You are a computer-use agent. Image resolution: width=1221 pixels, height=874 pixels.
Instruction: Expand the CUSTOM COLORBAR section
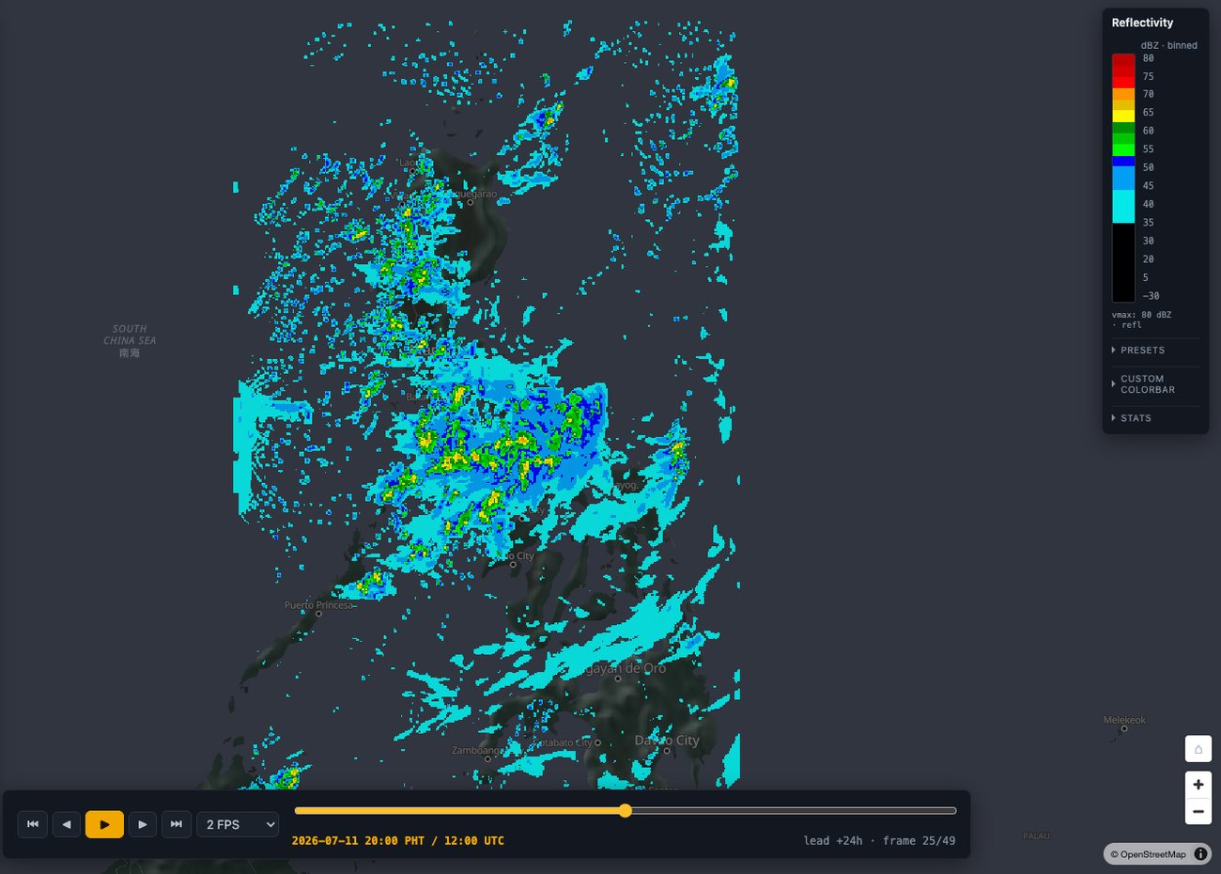pos(1155,384)
